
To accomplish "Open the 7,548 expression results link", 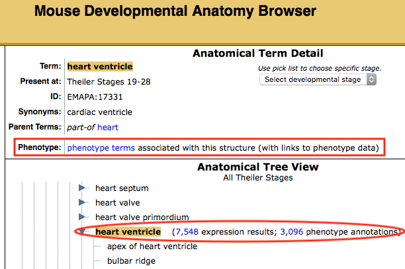I will (187, 231).
